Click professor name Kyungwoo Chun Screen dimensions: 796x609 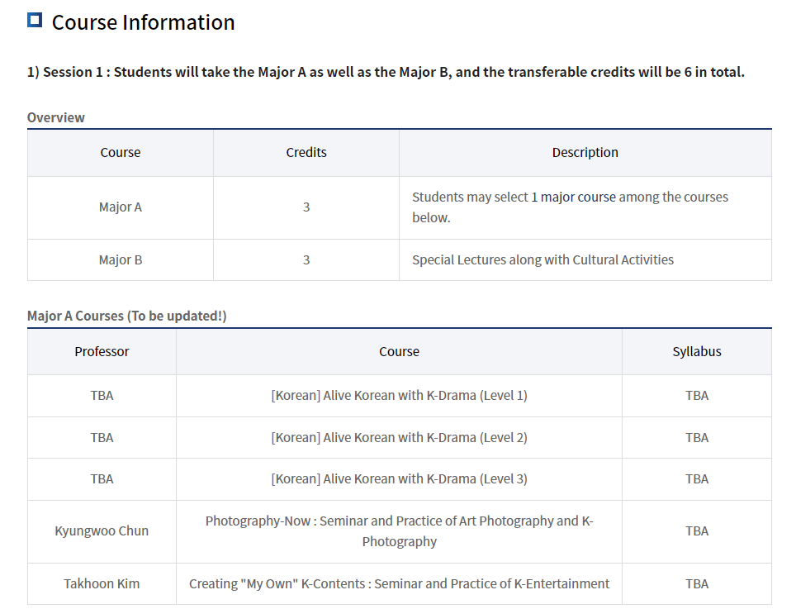102,531
